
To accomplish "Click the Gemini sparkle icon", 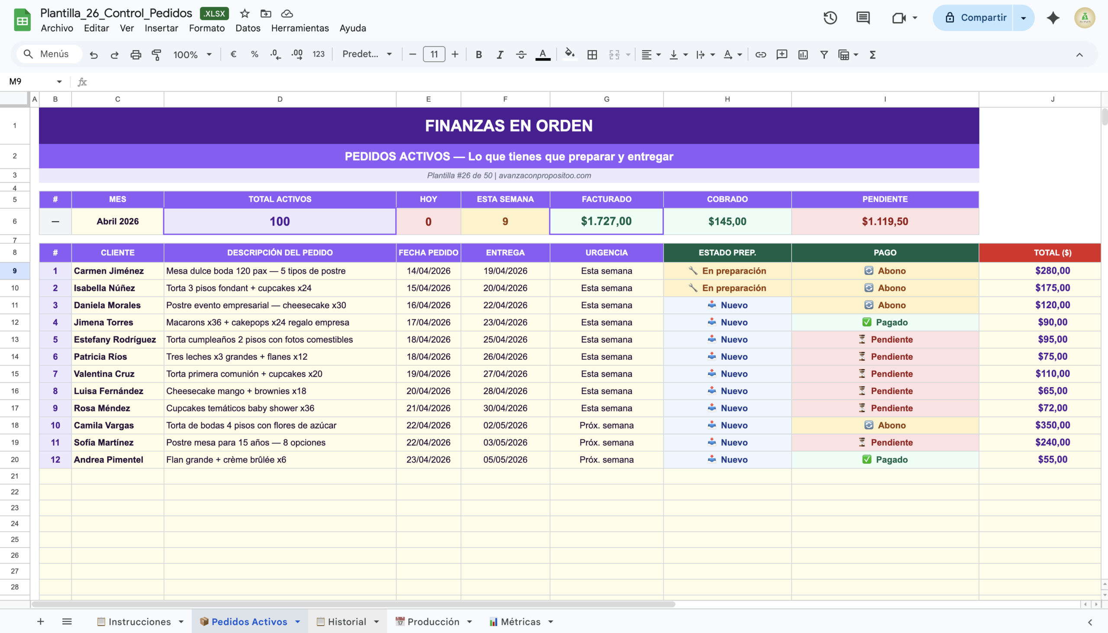I will [x=1053, y=18].
